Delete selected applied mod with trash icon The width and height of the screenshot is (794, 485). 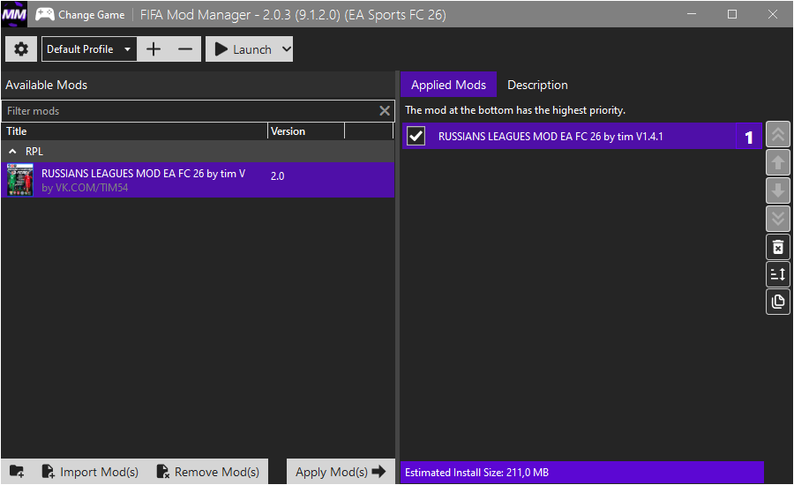tap(778, 247)
